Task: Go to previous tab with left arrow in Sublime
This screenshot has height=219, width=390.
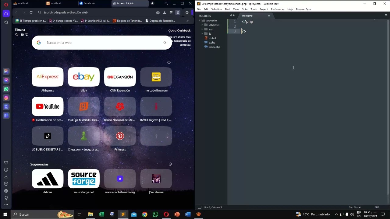Action: click(231, 15)
